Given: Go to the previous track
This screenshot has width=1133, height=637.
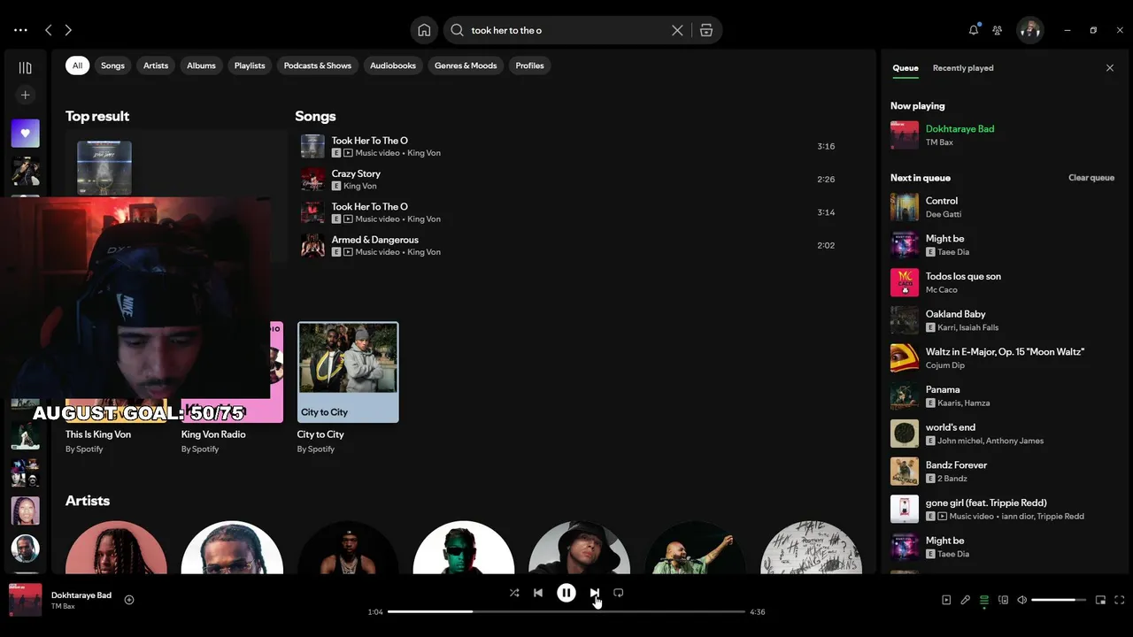Looking at the screenshot, I should 538,593.
